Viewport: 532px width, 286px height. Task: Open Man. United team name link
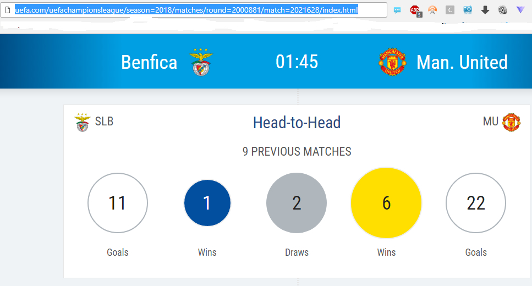tap(462, 62)
